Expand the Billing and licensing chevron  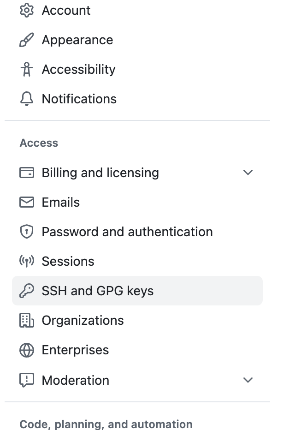tap(248, 173)
